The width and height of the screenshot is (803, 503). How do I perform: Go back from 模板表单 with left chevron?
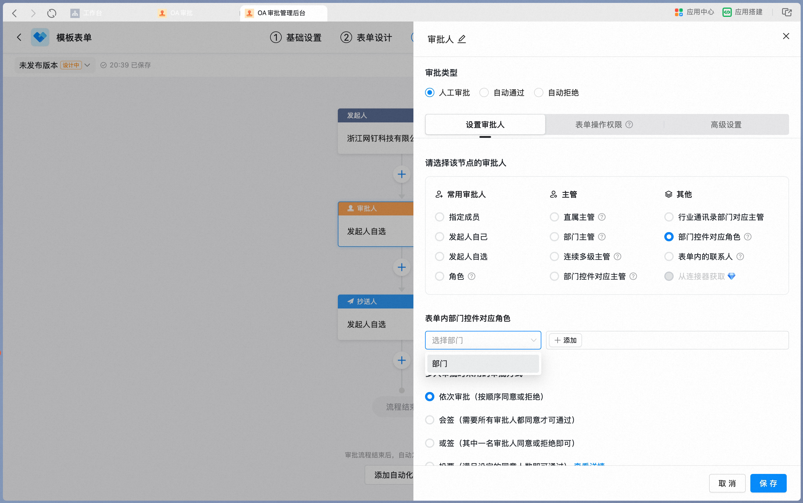[19, 37]
